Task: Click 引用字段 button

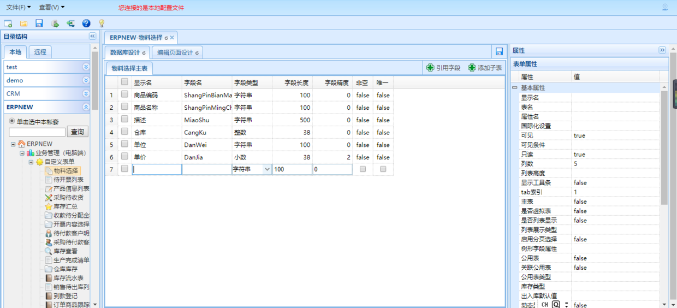Action: pos(443,68)
